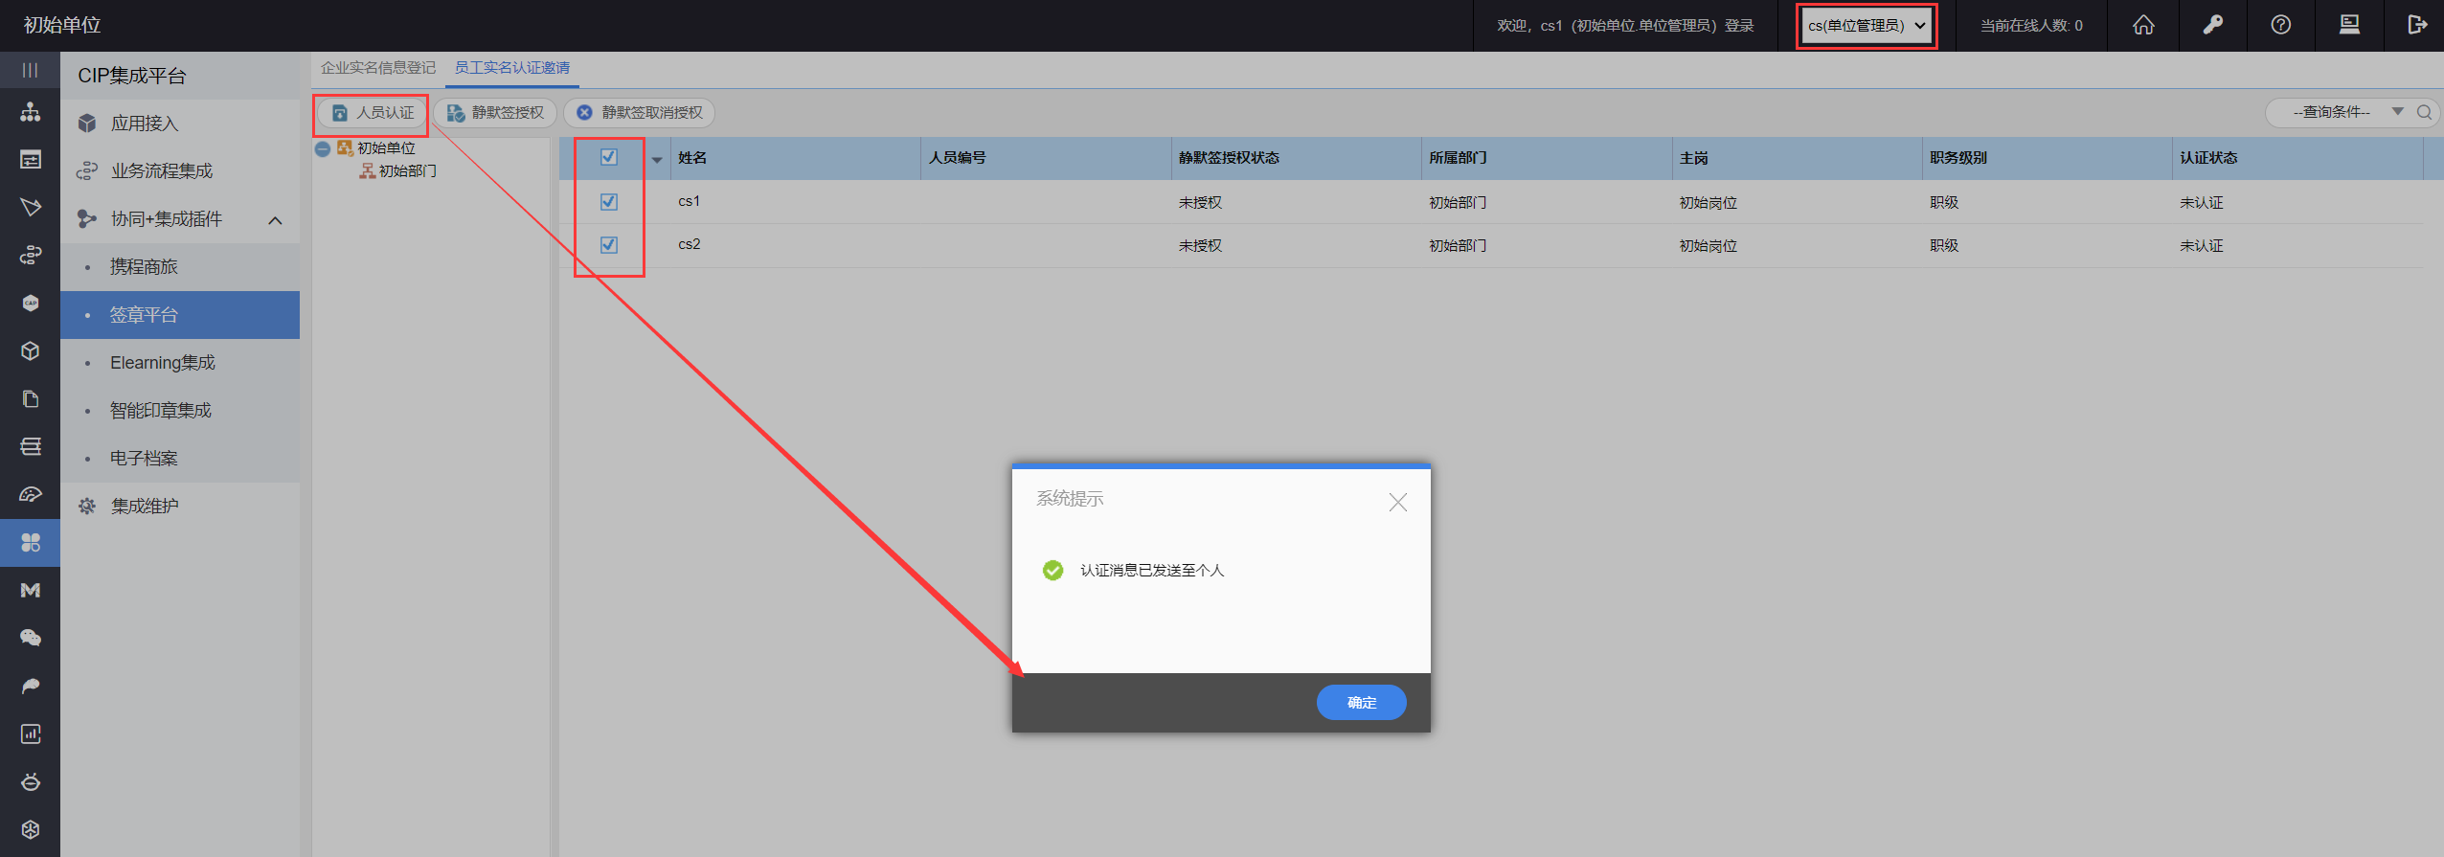Click the 静默签授权 toolbar button
Image resolution: width=2444 pixels, height=857 pixels.
[495, 113]
